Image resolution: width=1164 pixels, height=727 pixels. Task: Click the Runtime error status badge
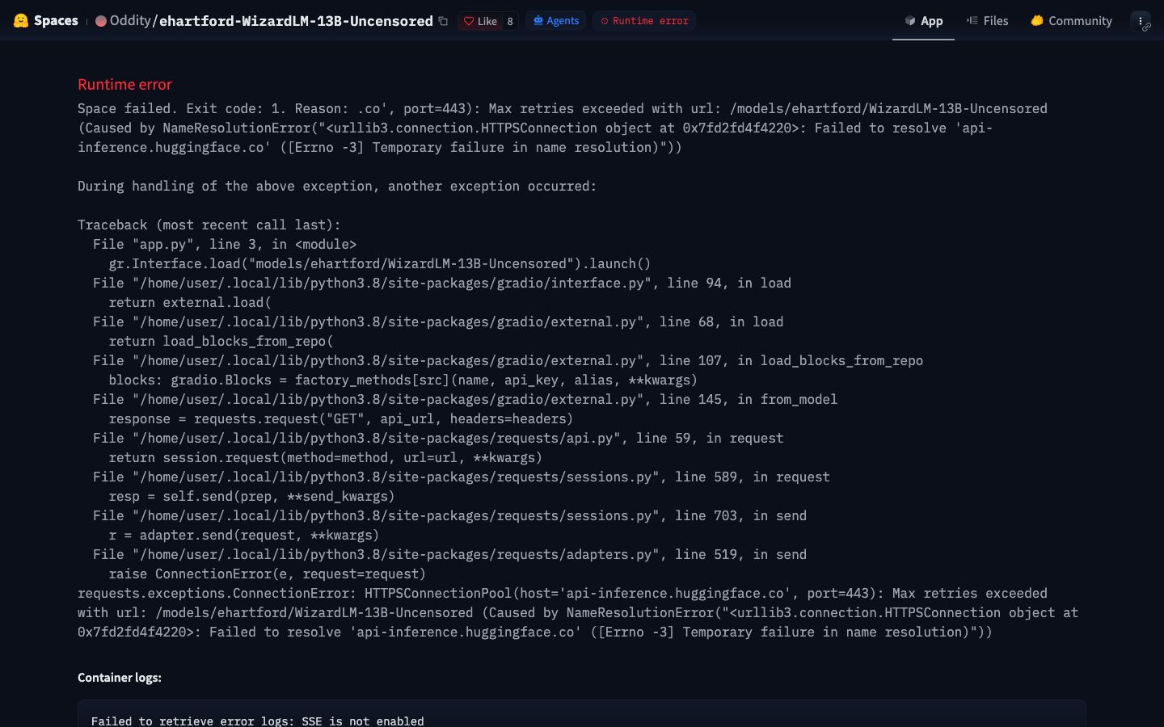coord(644,21)
